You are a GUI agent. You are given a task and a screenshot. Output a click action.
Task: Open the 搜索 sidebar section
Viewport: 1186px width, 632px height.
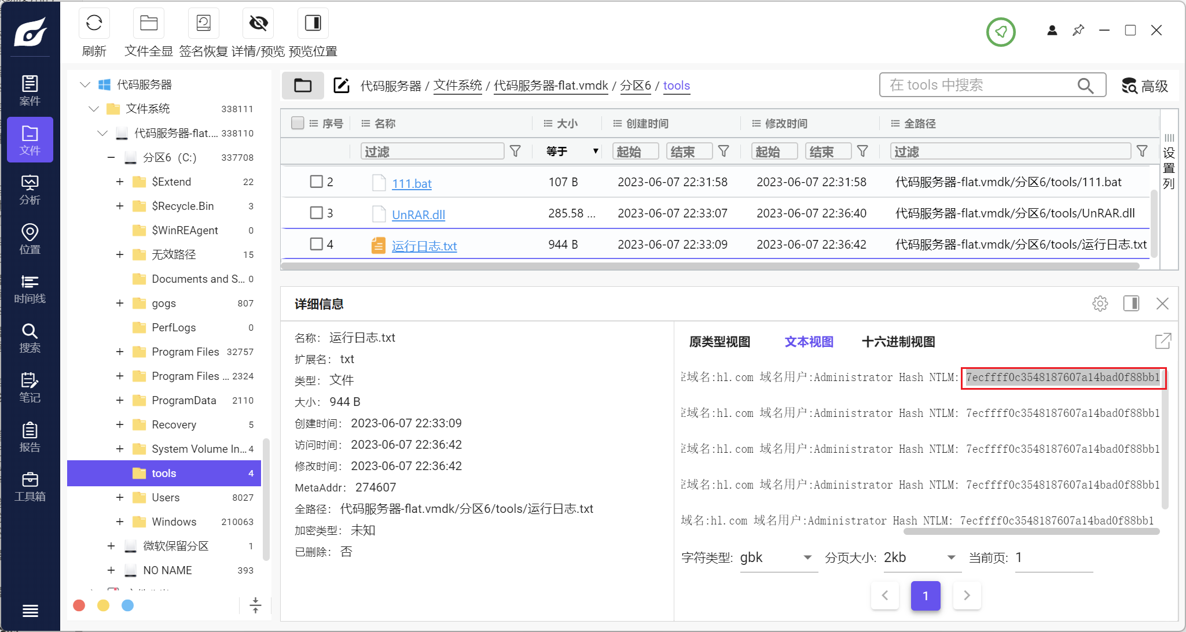click(x=30, y=338)
